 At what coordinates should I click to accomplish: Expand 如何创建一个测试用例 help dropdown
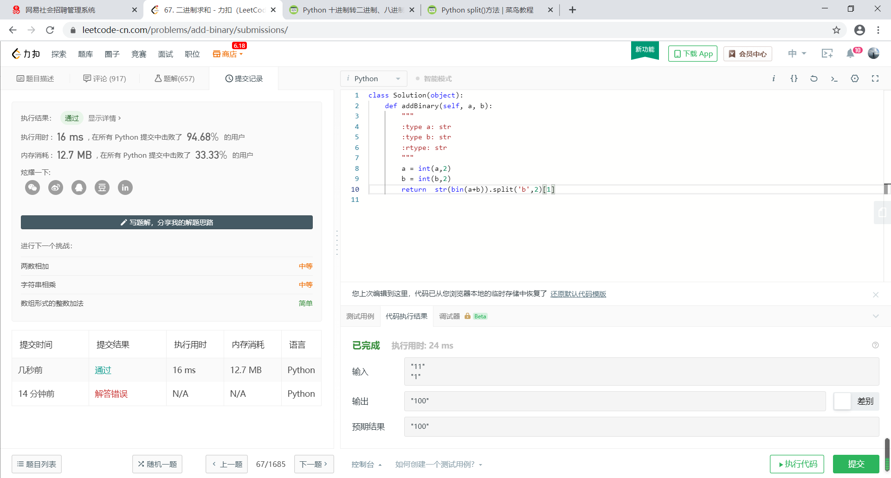pos(439,465)
